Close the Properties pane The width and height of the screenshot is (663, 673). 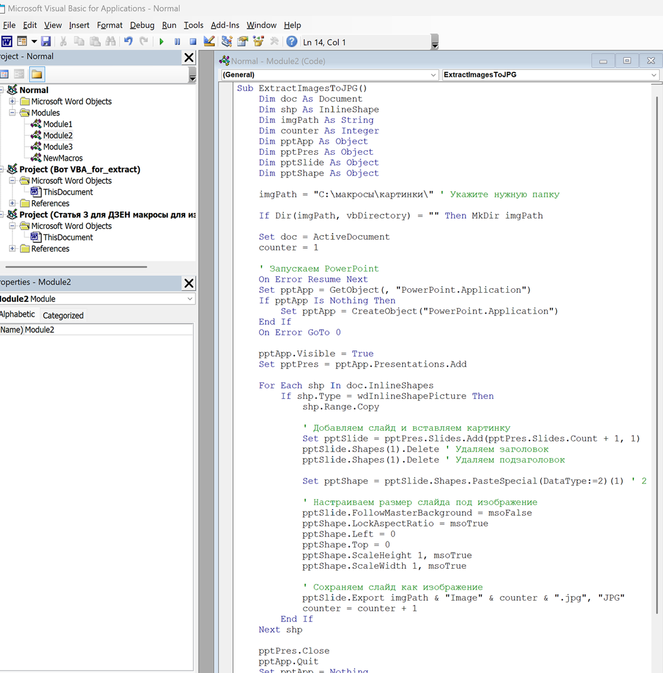pos(189,283)
